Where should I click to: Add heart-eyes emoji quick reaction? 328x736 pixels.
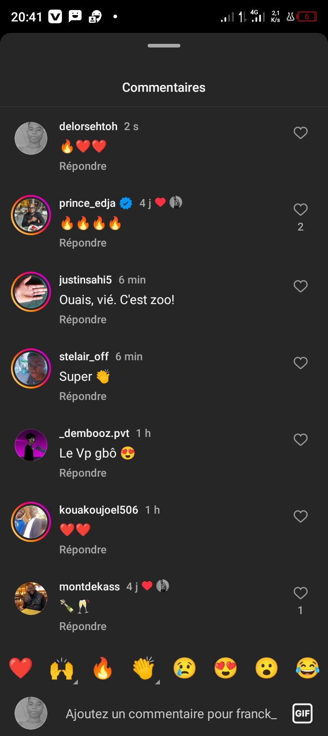click(x=225, y=668)
